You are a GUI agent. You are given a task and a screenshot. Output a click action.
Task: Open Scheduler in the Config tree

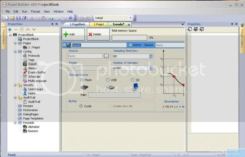coord(34,77)
